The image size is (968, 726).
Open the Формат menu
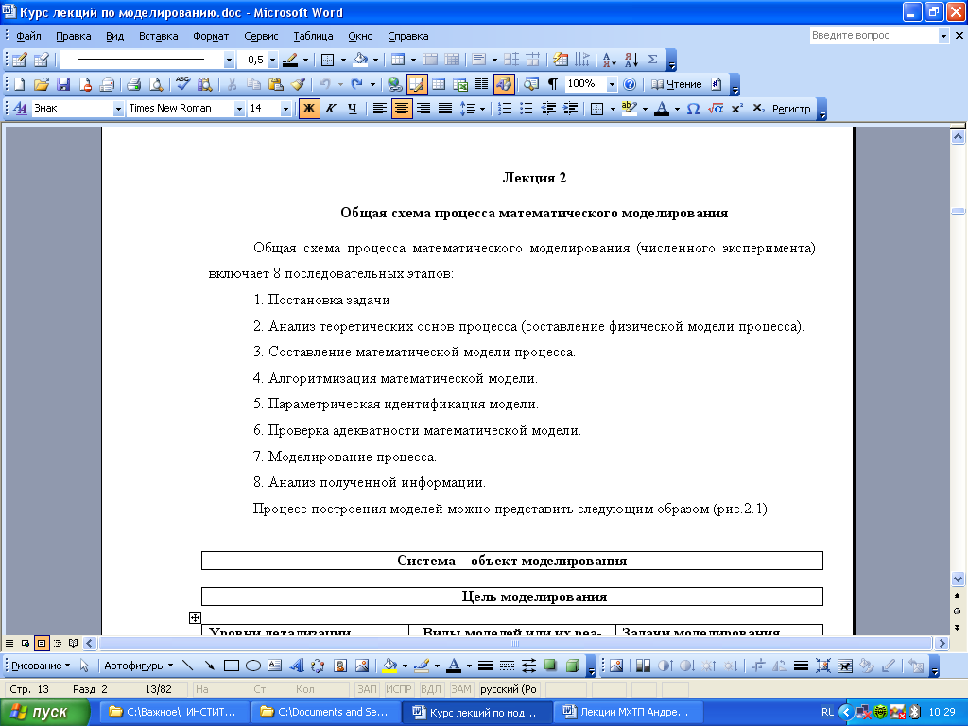[211, 36]
